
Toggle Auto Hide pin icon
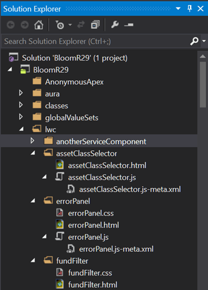[190, 9]
